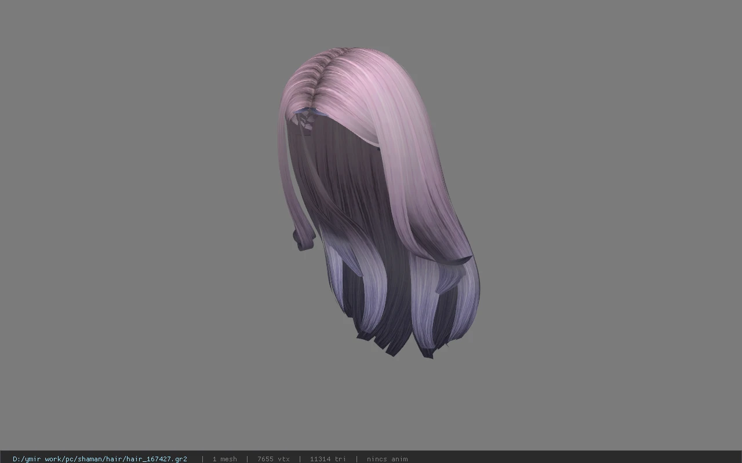Click the "11314 tri" triangle count

pos(328,458)
